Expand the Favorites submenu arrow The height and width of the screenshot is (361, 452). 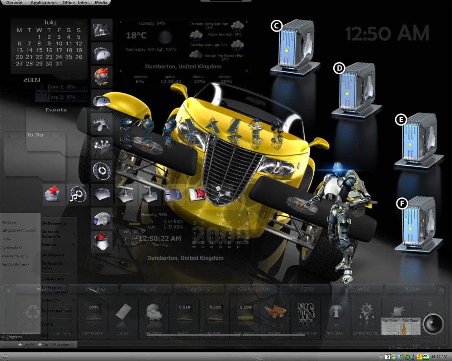(74, 245)
